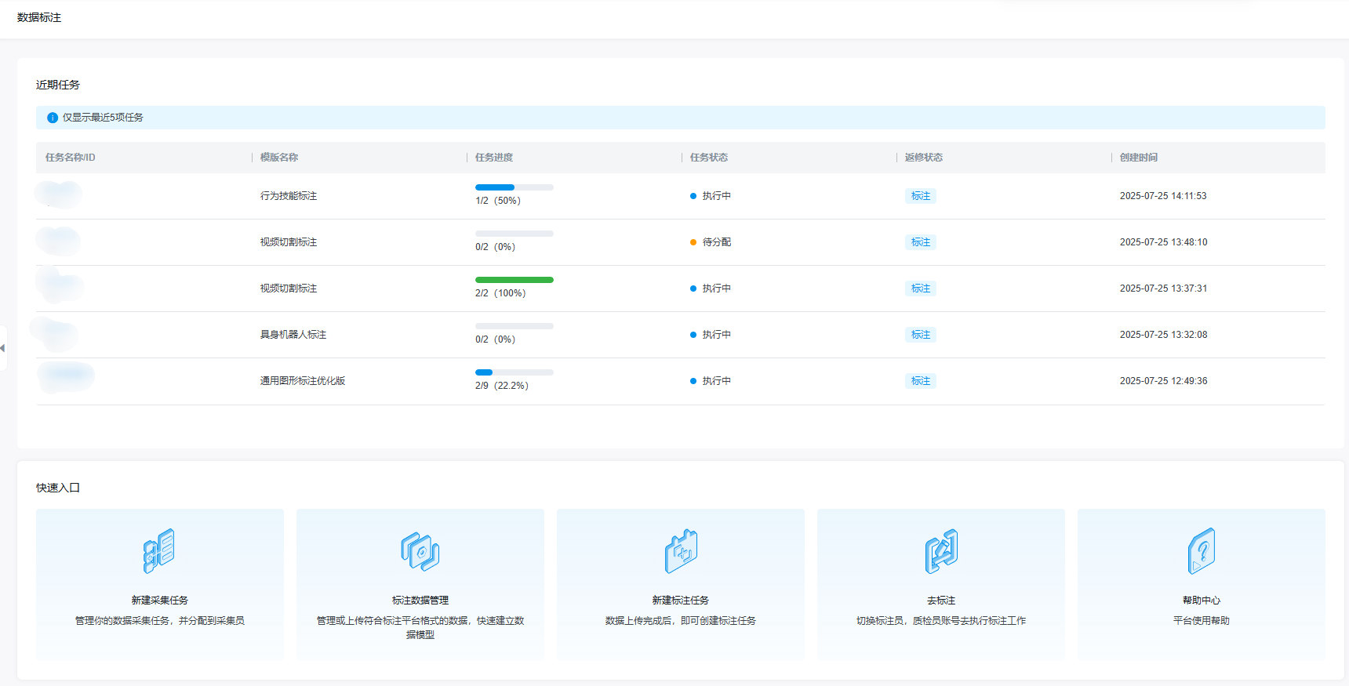Click the blue info icon in notice banner

click(x=53, y=118)
